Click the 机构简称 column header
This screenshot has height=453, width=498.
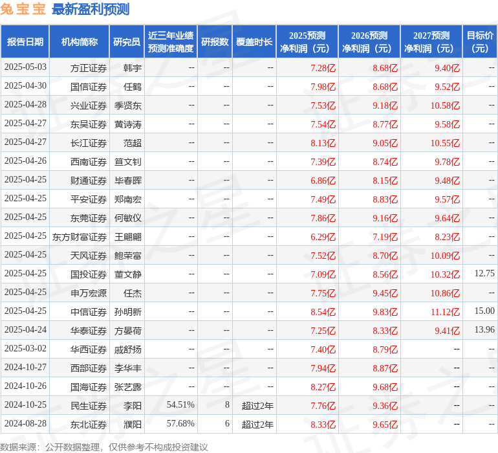point(80,41)
